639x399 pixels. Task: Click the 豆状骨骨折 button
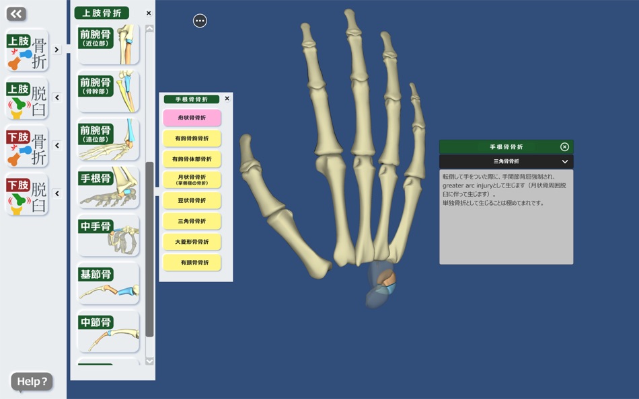coord(192,200)
